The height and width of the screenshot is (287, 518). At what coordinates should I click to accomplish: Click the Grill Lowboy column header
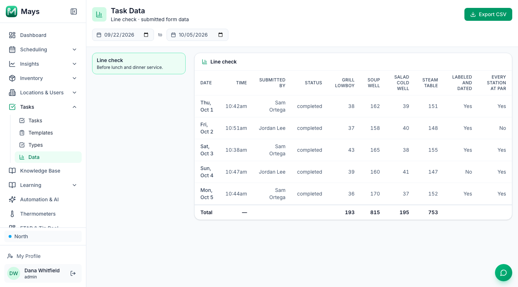pyautogui.click(x=345, y=83)
